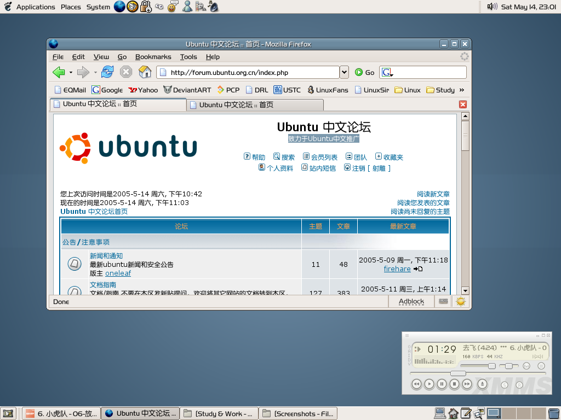Open the home folder from bottom panel

click(453, 413)
